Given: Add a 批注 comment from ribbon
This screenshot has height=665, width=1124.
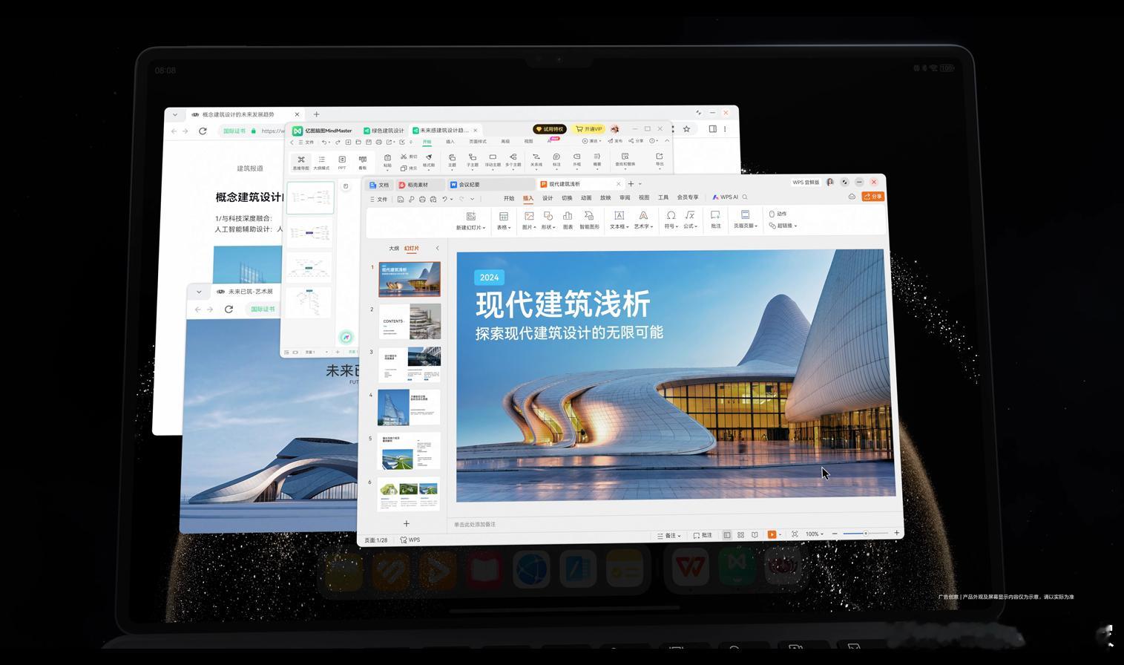Looking at the screenshot, I should tap(715, 220).
